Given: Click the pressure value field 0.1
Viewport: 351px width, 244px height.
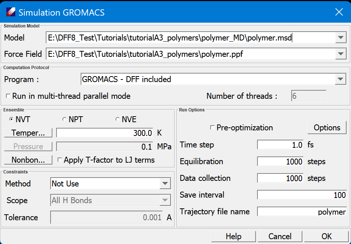Looking at the screenshot, I should click(104, 147).
